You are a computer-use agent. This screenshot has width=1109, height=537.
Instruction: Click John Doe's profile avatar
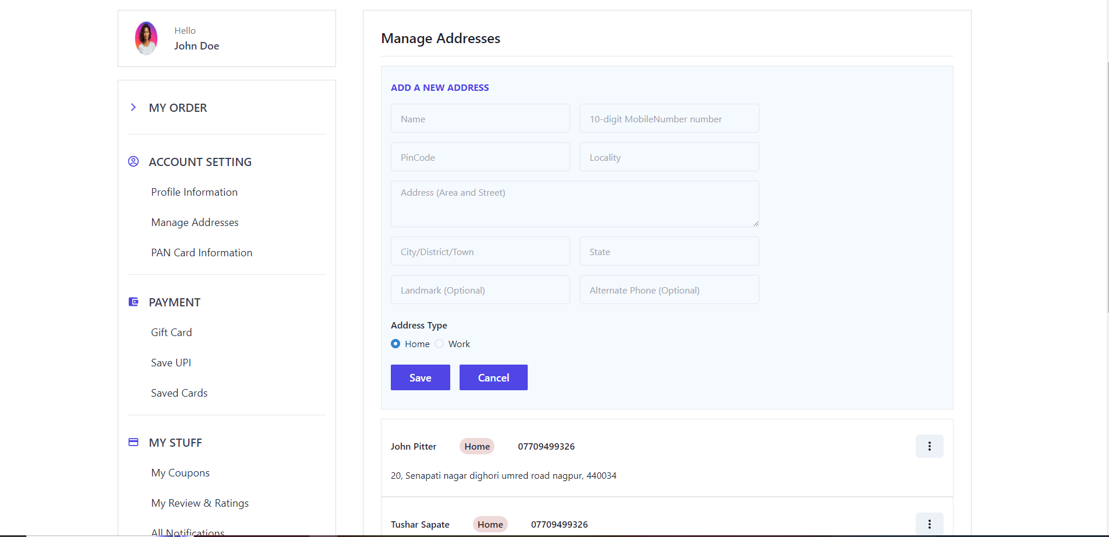coord(146,38)
